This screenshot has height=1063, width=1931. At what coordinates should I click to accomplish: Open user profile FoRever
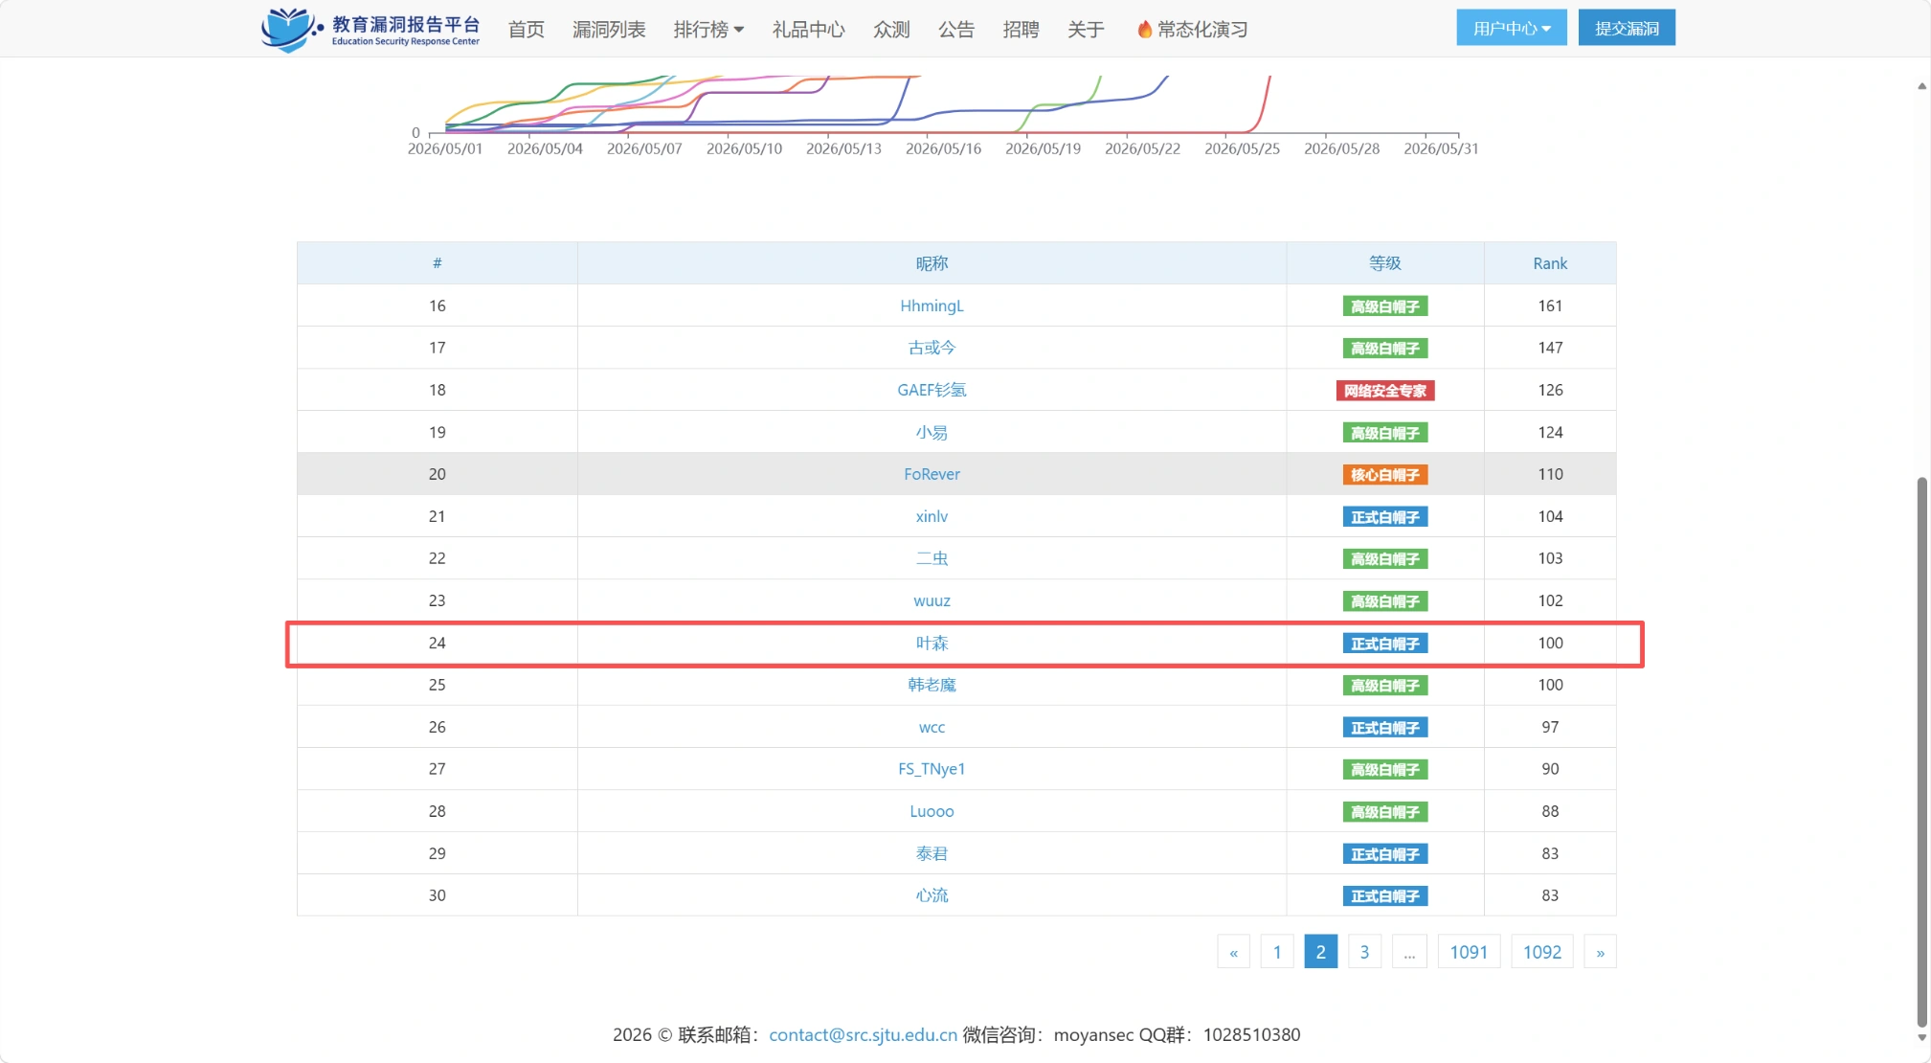(932, 474)
